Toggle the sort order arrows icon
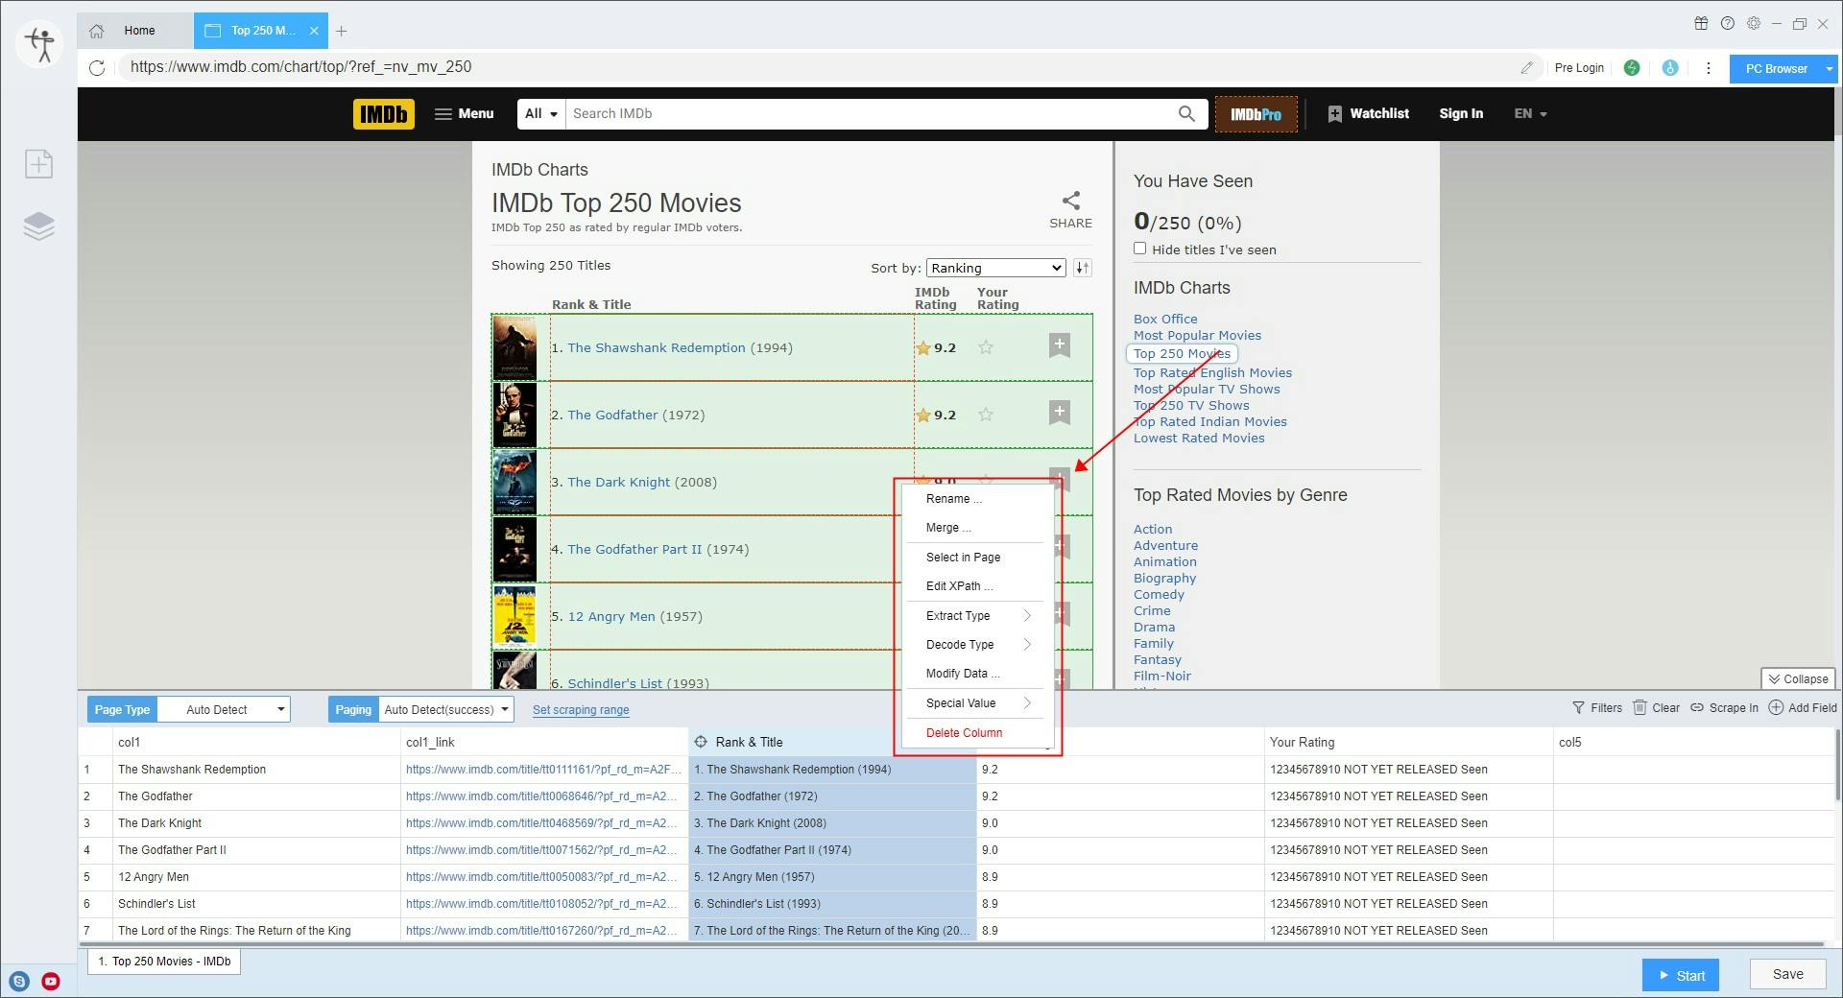 pyautogui.click(x=1083, y=268)
